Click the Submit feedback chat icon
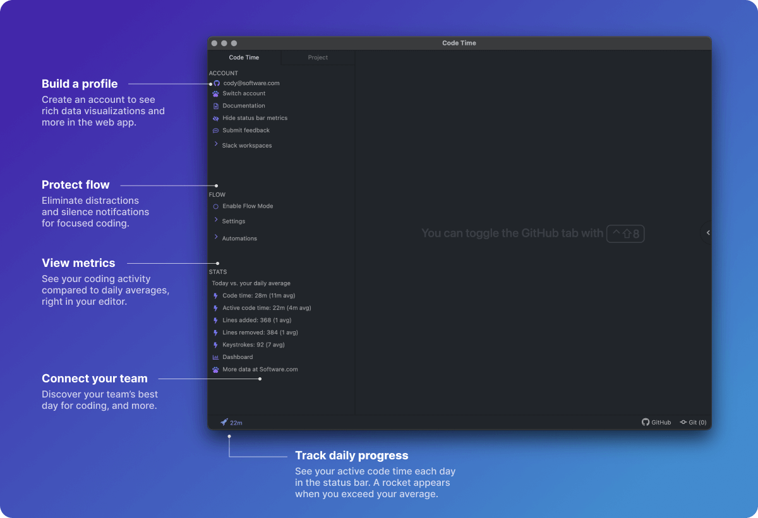 (216, 131)
